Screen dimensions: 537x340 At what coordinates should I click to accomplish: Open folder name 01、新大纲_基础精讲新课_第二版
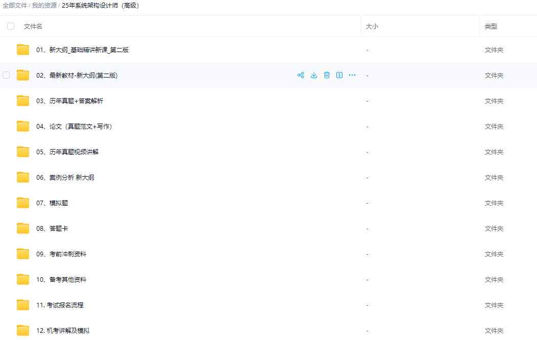(x=83, y=50)
